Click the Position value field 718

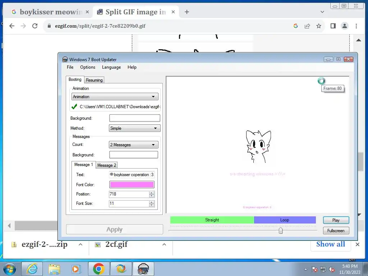[129, 194]
